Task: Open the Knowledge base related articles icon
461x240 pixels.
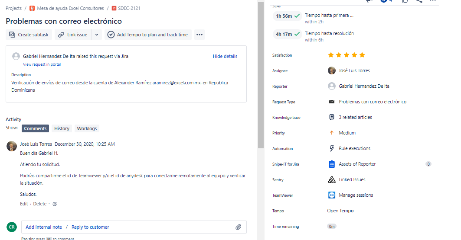Action: pyautogui.click(x=332, y=117)
